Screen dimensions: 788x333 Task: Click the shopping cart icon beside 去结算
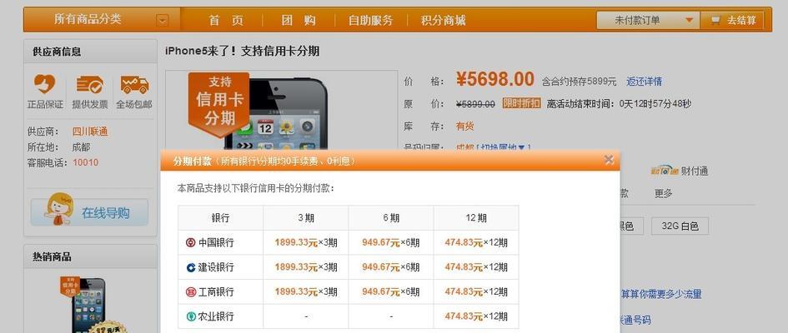715,21
